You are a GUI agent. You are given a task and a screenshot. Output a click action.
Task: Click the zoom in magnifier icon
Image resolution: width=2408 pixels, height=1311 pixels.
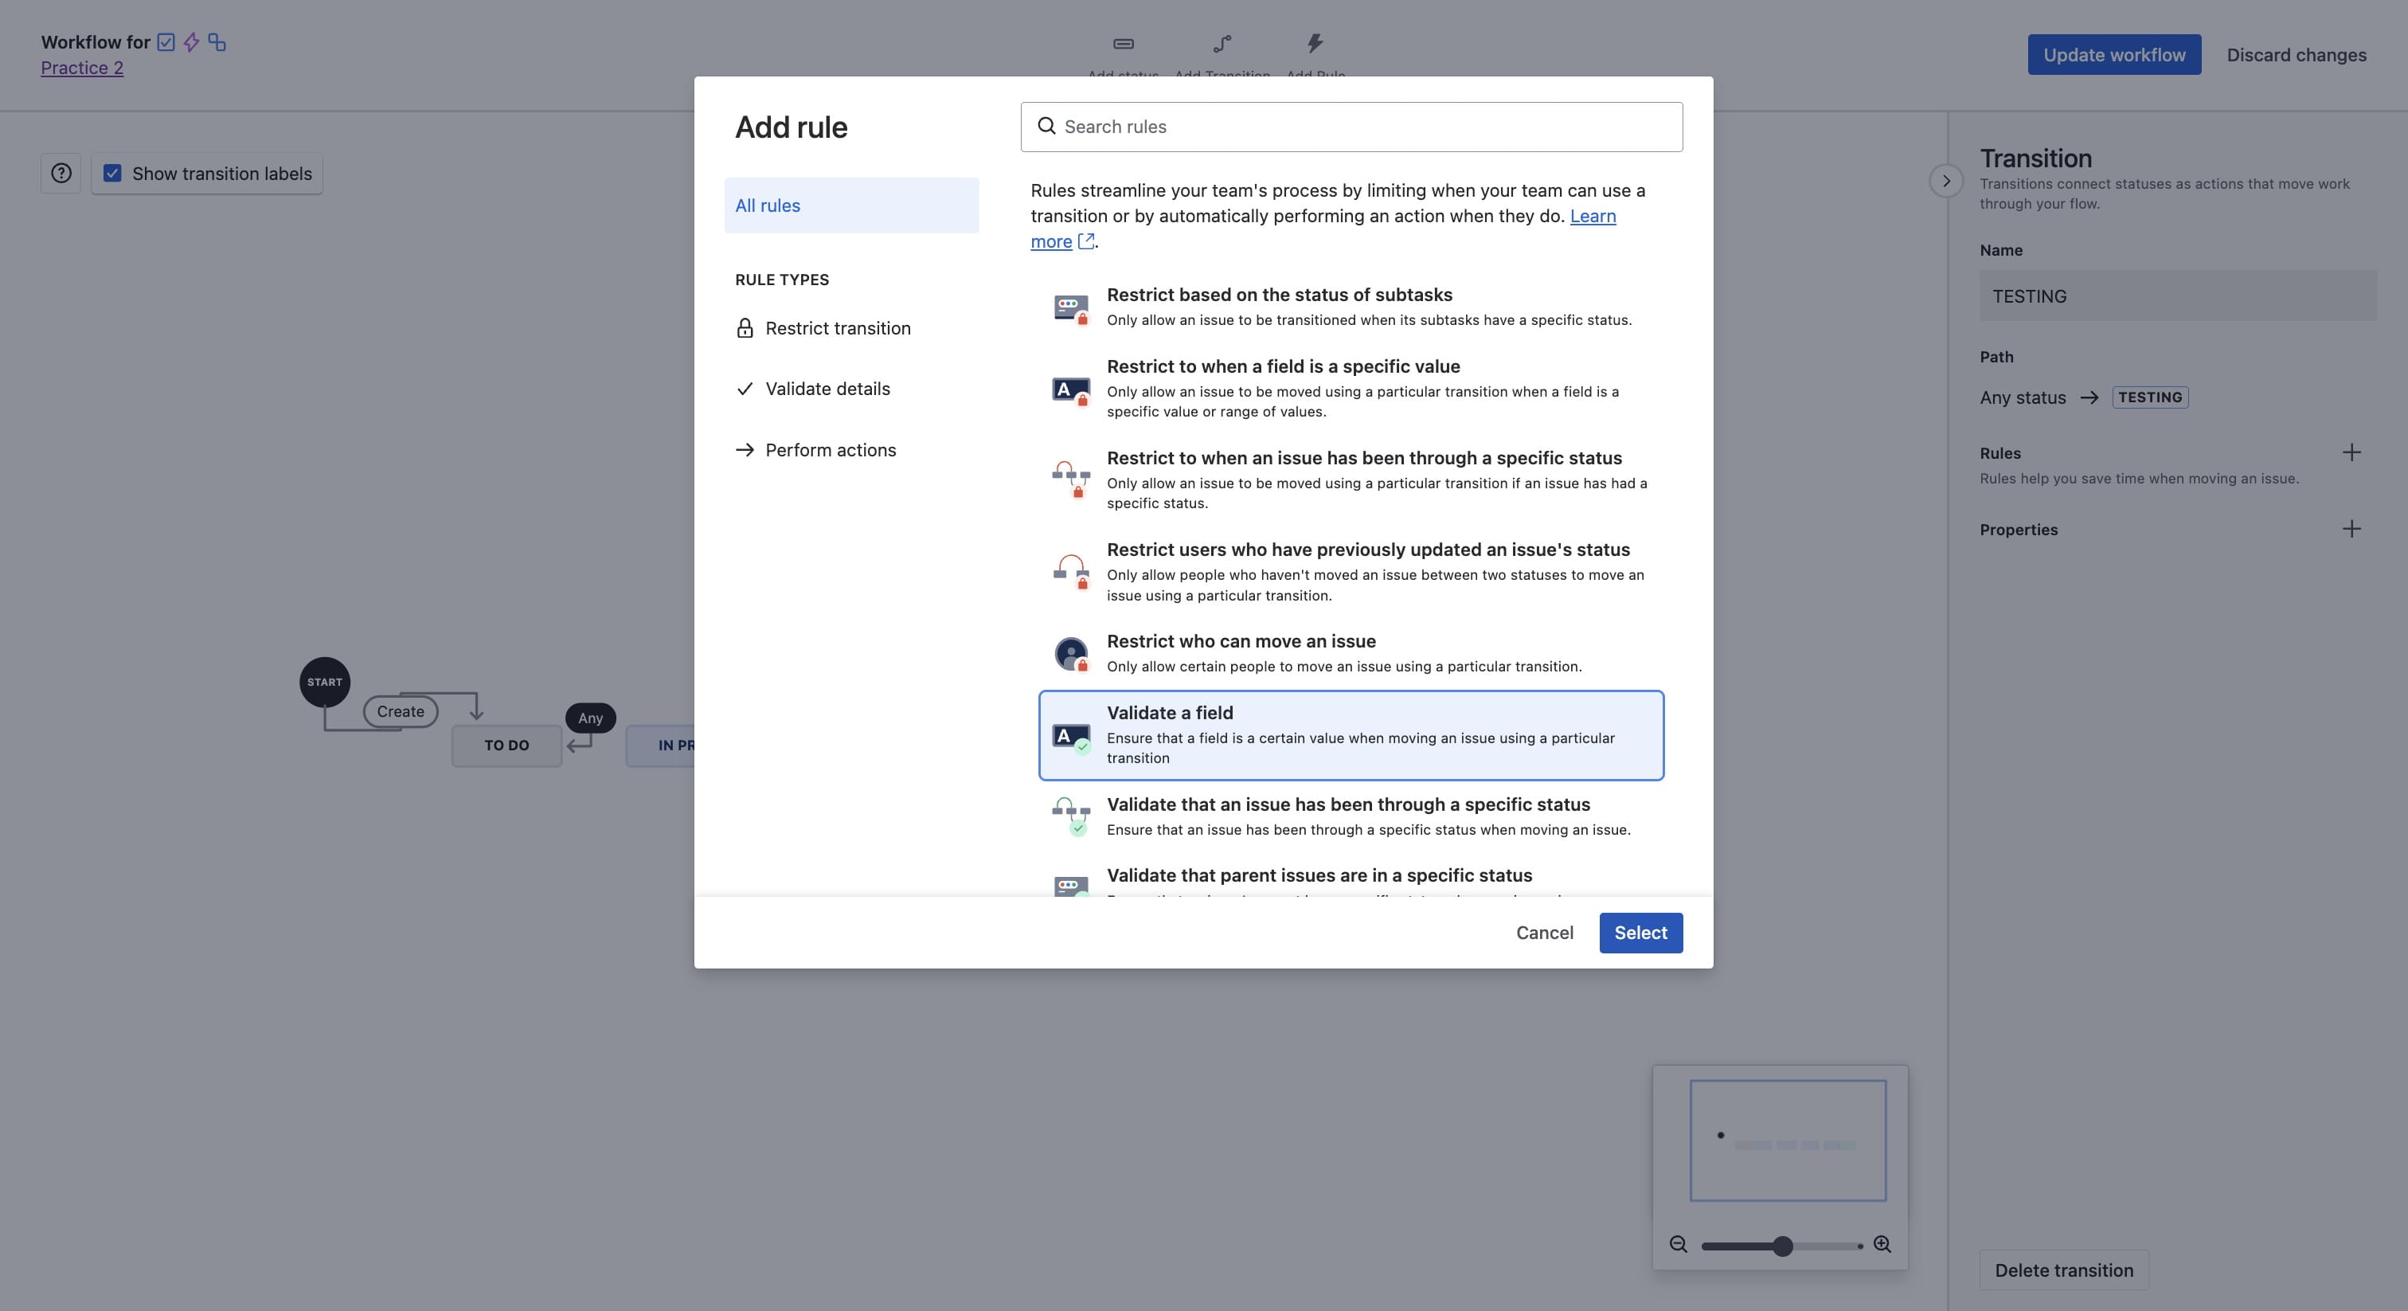point(1882,1245)
